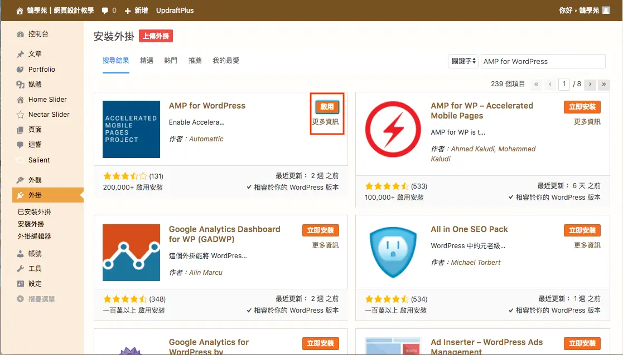Open the Google Analytics Dashboard plugin thumbnail
The width and height of the screenshot is (623, 355).
pyautogui.click(x=131, y=253)
